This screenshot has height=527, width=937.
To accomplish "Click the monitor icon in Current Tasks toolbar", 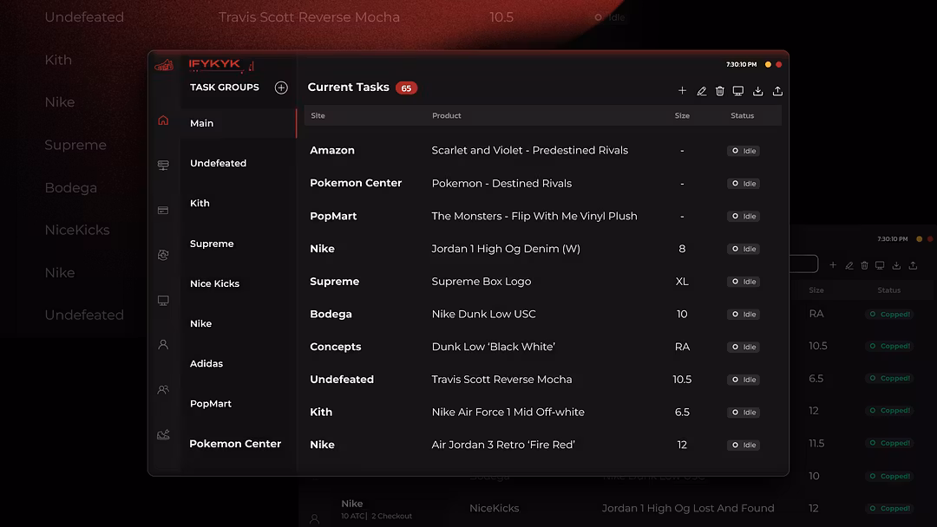I will (738, 91).
